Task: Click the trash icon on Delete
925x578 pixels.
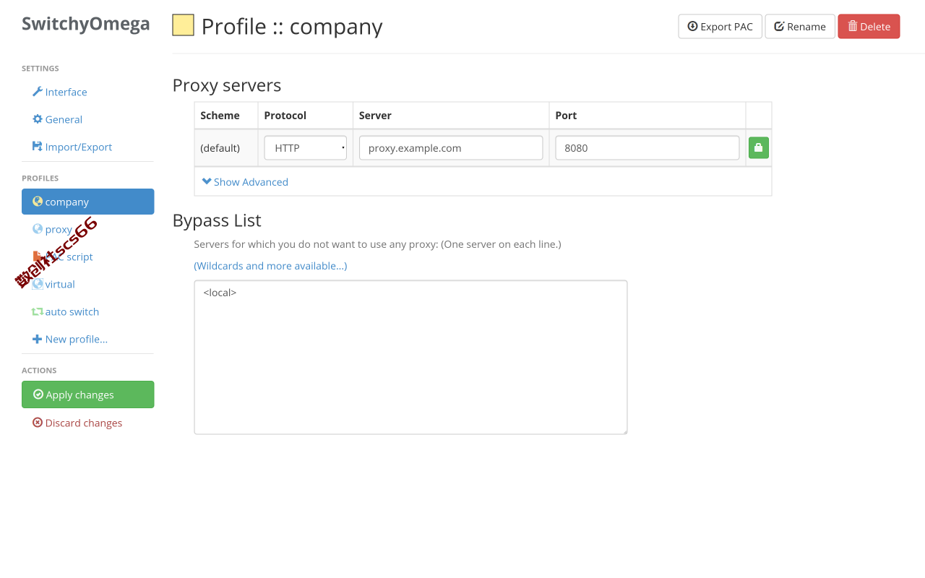Action: 853,26
